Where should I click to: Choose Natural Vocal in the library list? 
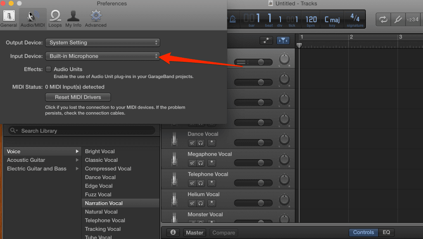102,212
